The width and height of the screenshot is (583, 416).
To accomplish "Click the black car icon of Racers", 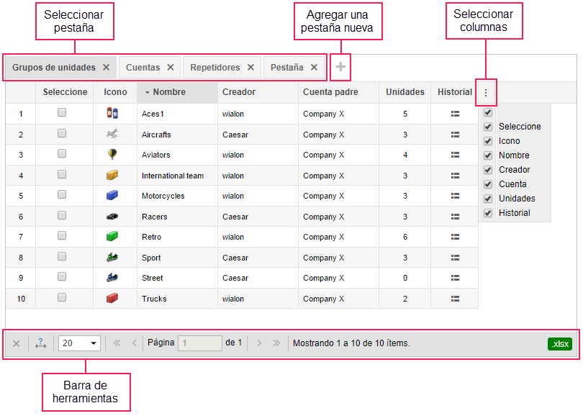I will [112, 216].
